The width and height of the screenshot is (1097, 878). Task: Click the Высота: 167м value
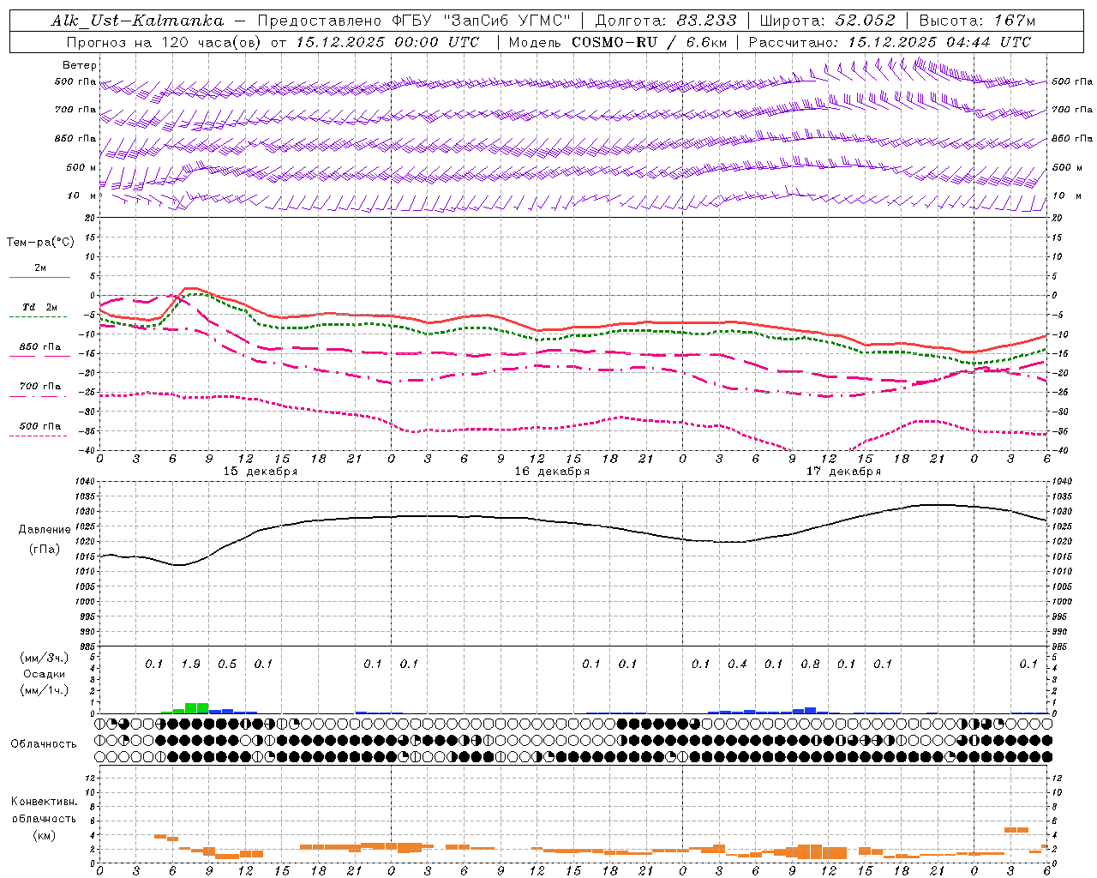977,21
